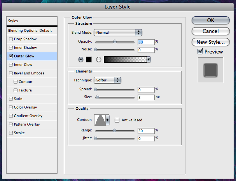Screen dimensions: 236x181
Task: Select the Gradient Overlay label
Action: pos(28,116)
